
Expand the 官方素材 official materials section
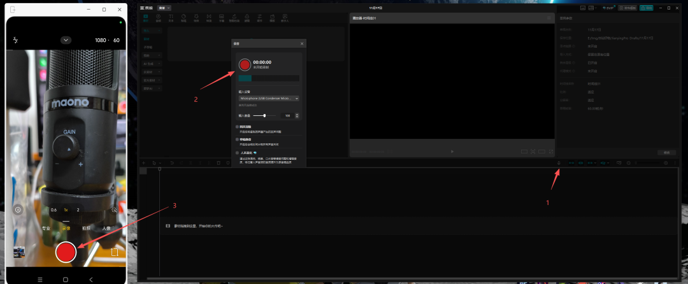(x=152, y=80)
